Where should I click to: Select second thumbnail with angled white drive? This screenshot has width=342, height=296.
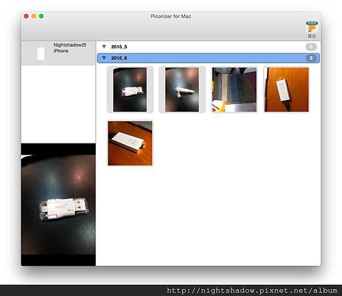(182, 89)
